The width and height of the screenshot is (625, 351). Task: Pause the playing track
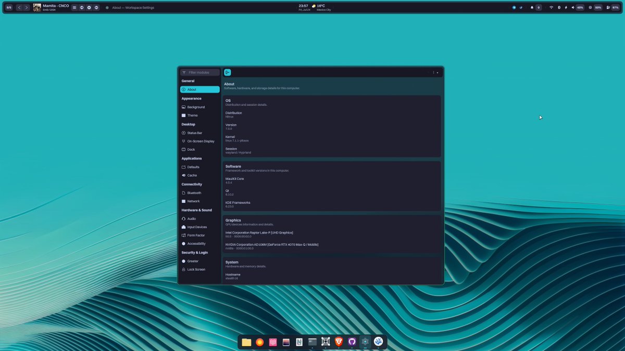pyautogui.click(x=89, y=7)
